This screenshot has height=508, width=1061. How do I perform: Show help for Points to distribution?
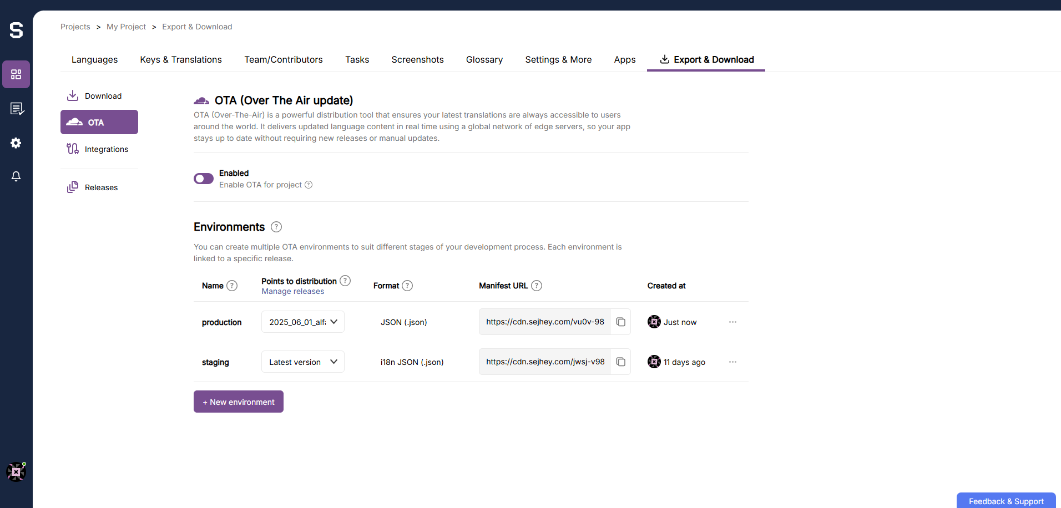345,281
